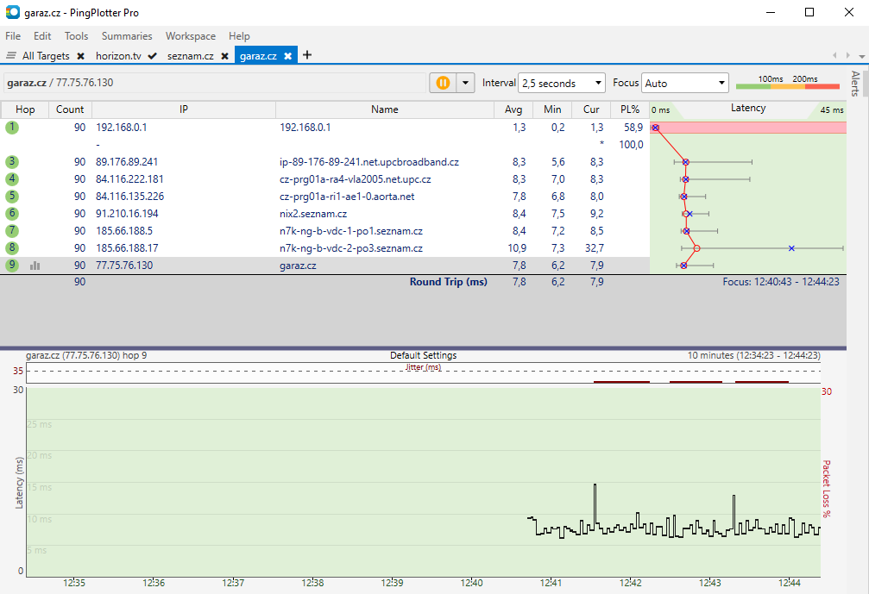Switch to the horizon.tv tab
869x594 pixels.
(x=117, y=56)
